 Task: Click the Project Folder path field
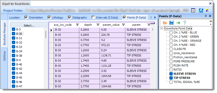107,10
